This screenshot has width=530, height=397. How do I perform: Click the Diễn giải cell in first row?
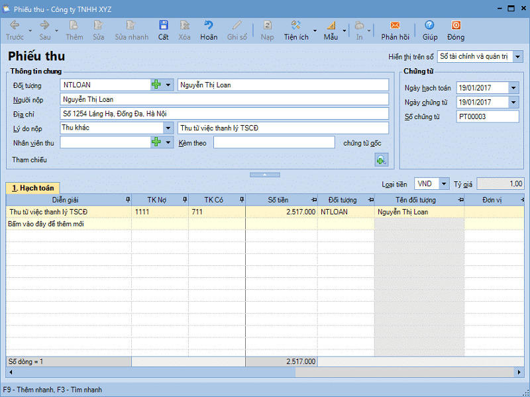click(x=69, y=212)
